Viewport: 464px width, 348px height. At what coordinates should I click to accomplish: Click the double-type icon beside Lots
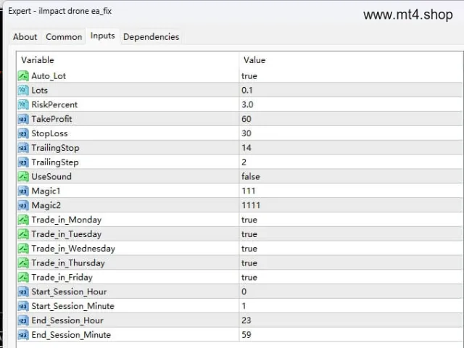point(23,90)
